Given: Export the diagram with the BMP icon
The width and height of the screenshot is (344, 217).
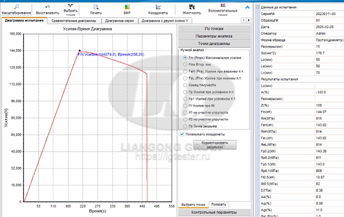Looking at the screenshot, I should click(x=127, y=7).
